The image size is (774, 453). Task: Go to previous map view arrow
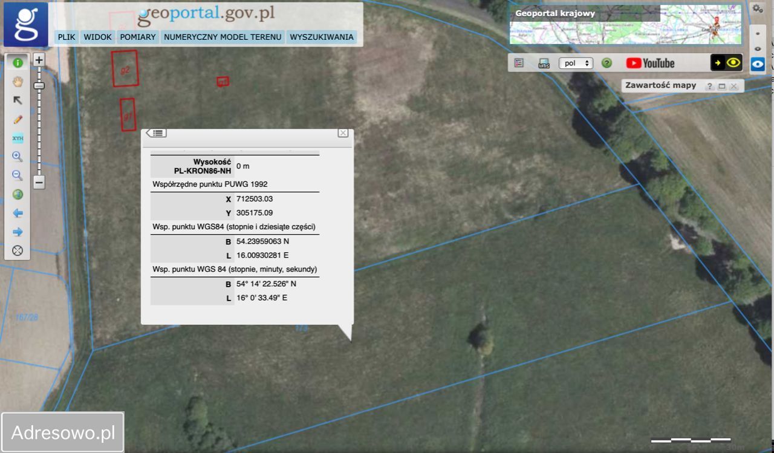[18, 213]
